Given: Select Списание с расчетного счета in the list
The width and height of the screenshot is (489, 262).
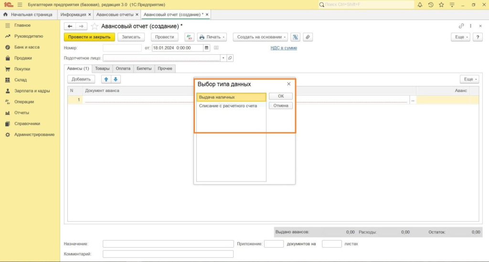Looking at the screenshot, I should coord(228,106).
